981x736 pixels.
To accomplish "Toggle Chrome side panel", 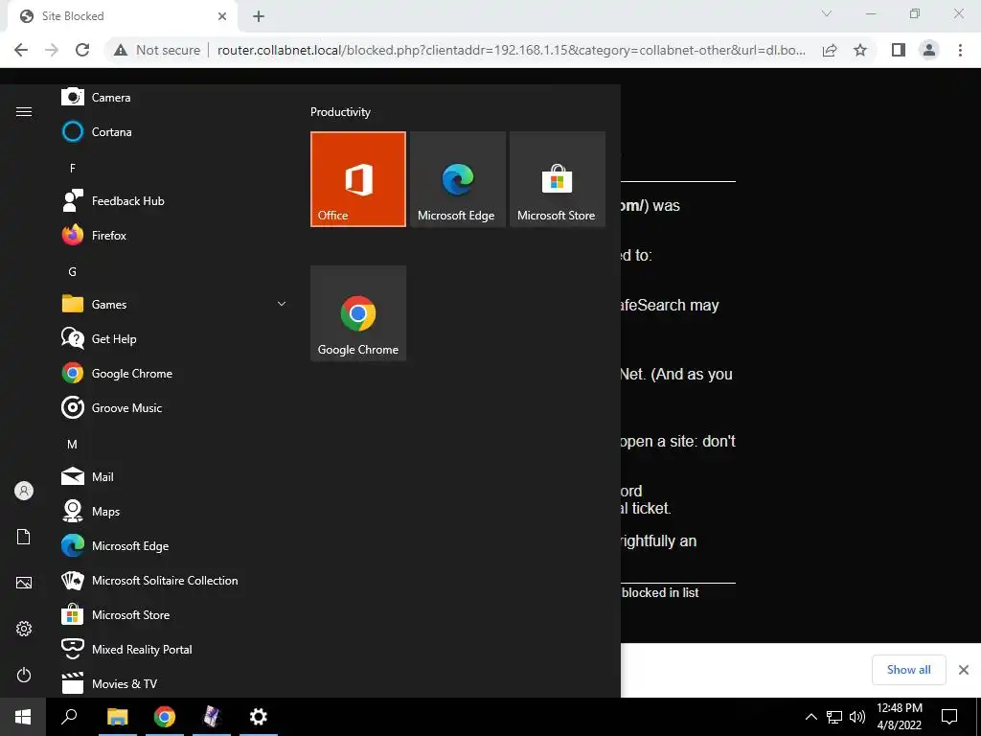I will [x=899, y=50].
